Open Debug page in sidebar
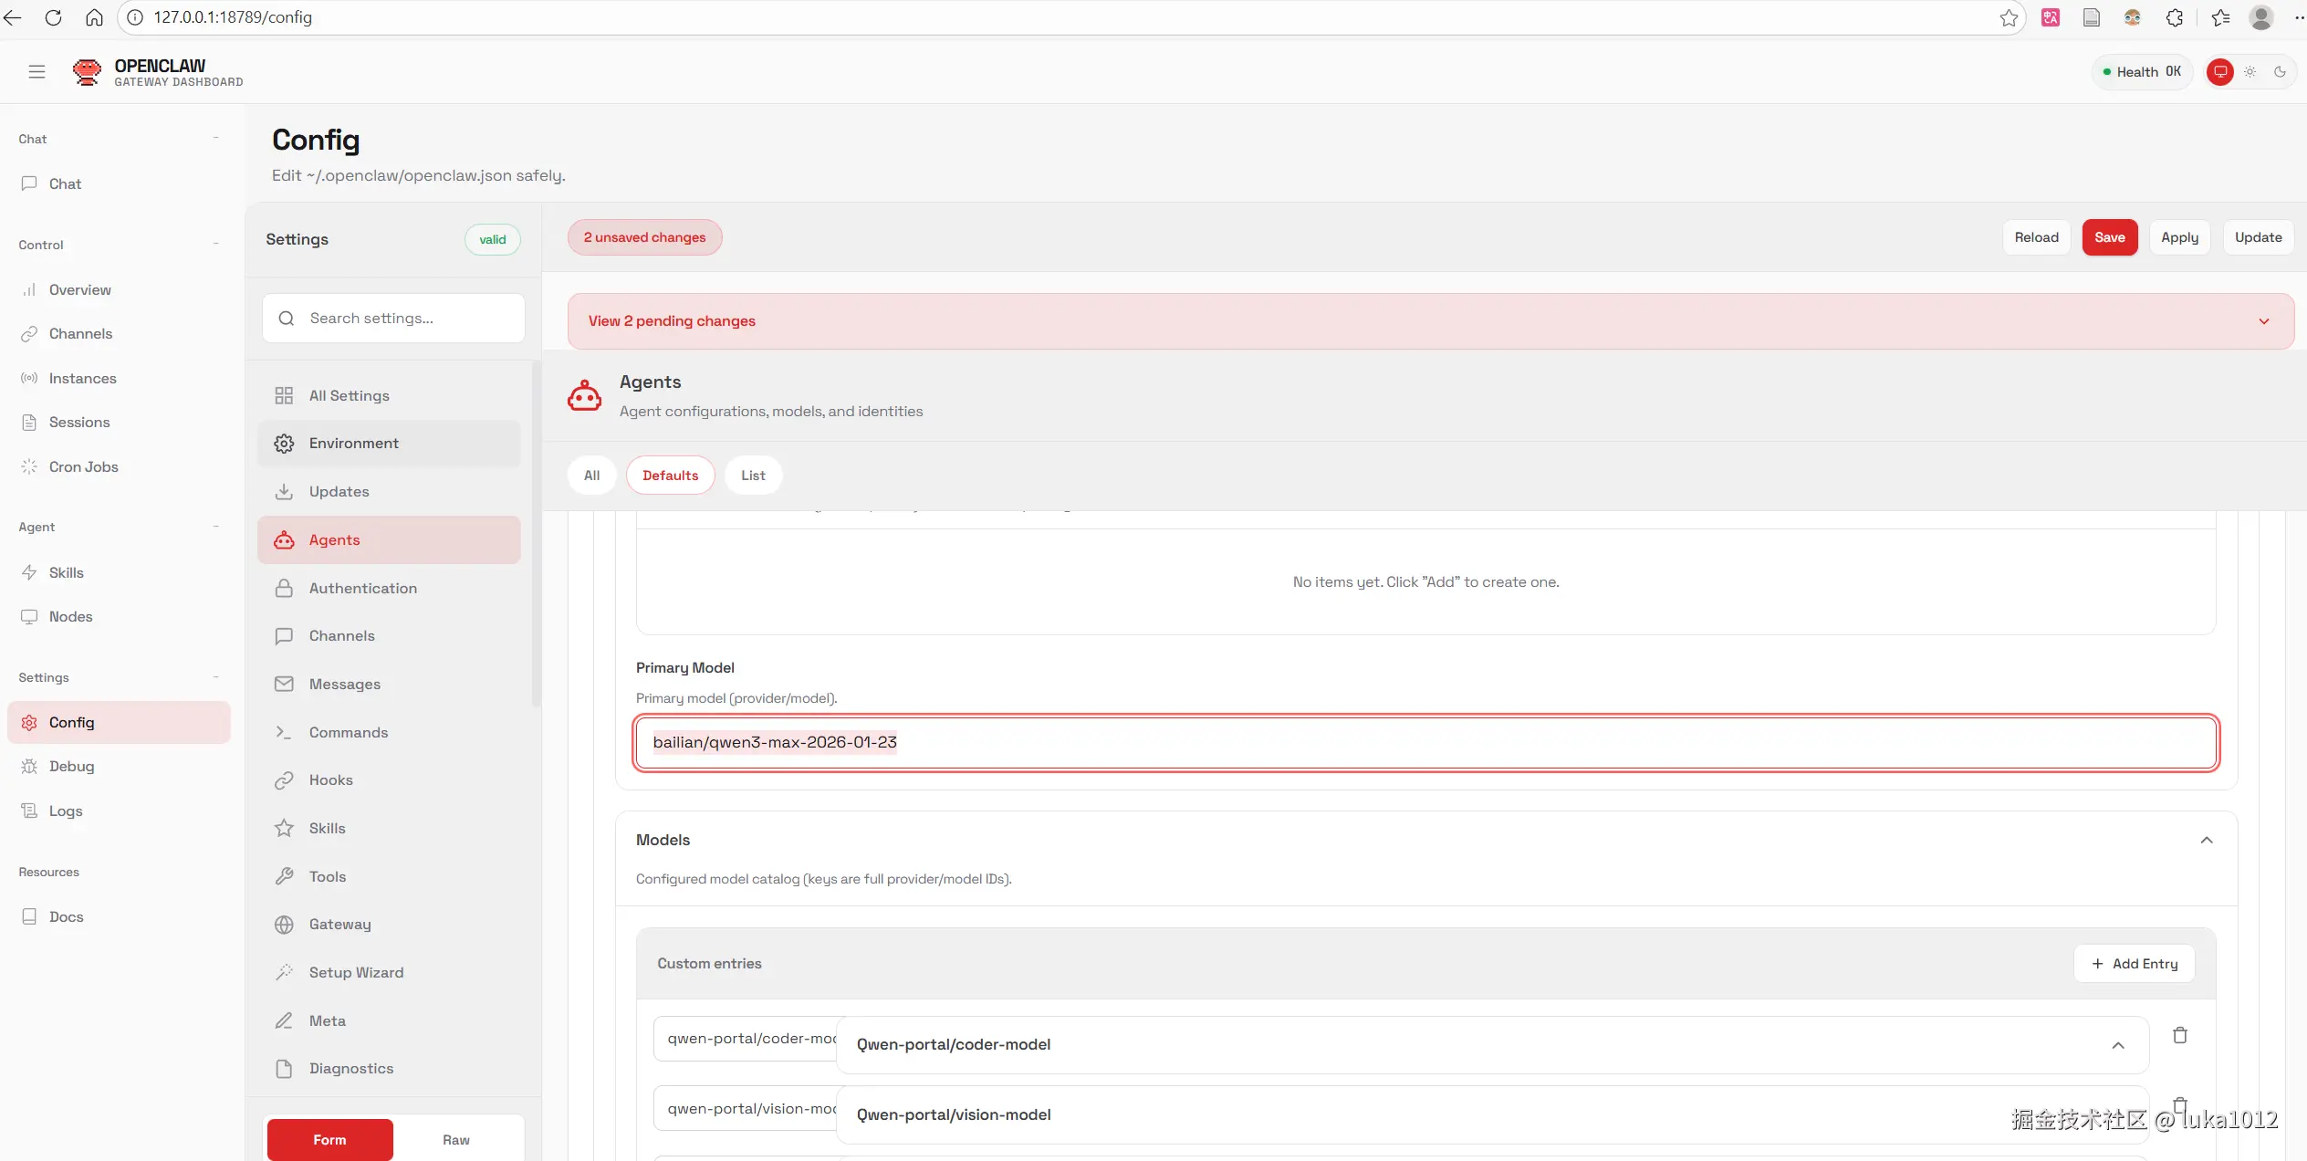 pyautogui.click(x=71, y=766)
